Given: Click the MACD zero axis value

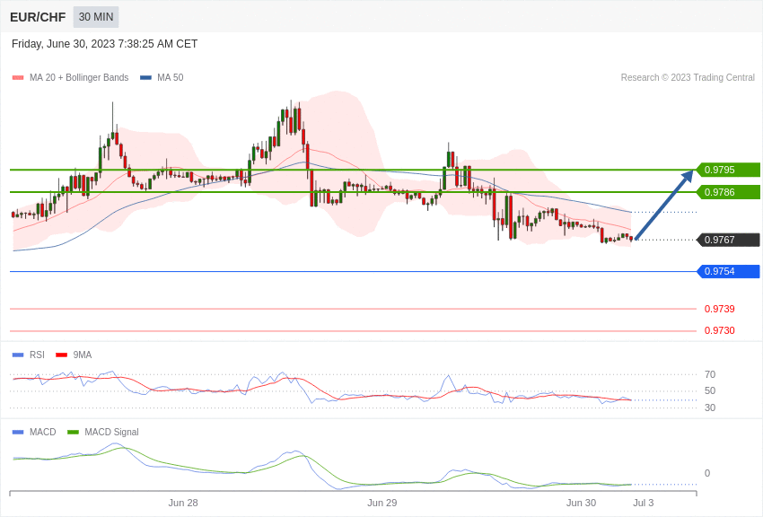Looking at the screenshot, I should pos(707,473).
